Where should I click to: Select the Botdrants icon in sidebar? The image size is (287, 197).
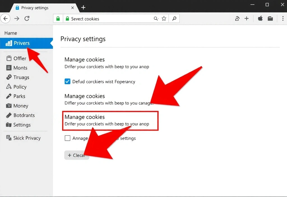(9, 115)
